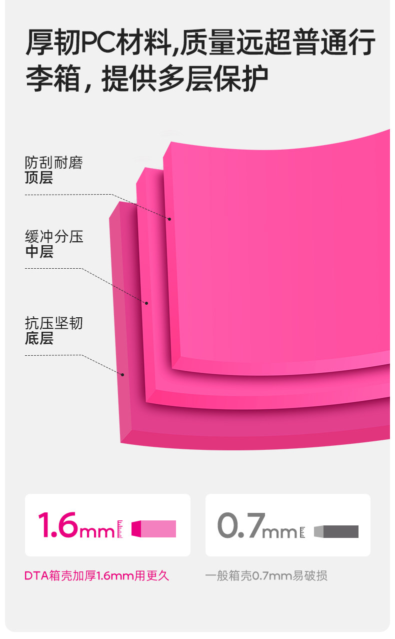Screen dimensions: 395x639
Task: Click the gray ruler icon beside 0.7mm
Action: coord(302,532)
